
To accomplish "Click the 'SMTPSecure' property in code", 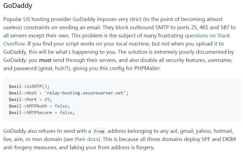I will pyautogui.click(x=39, y=112).
